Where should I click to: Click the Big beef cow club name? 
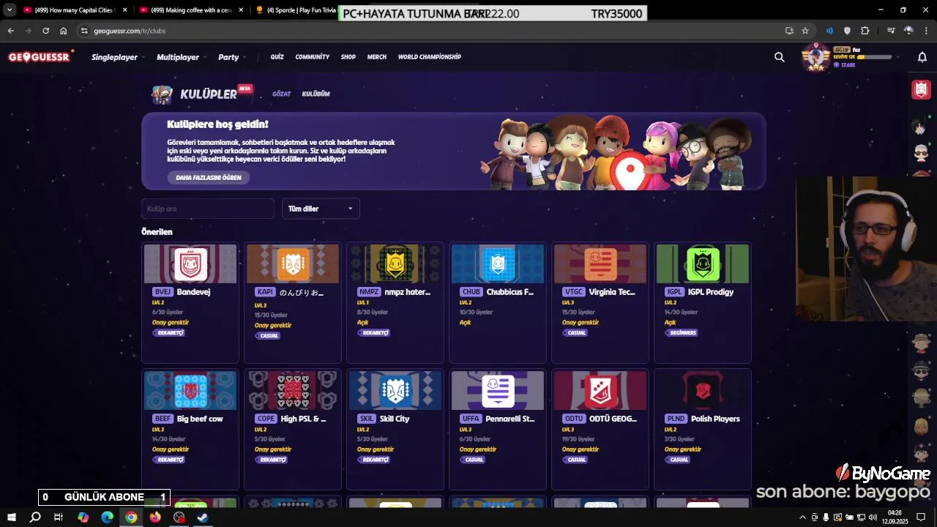point(200,419)
